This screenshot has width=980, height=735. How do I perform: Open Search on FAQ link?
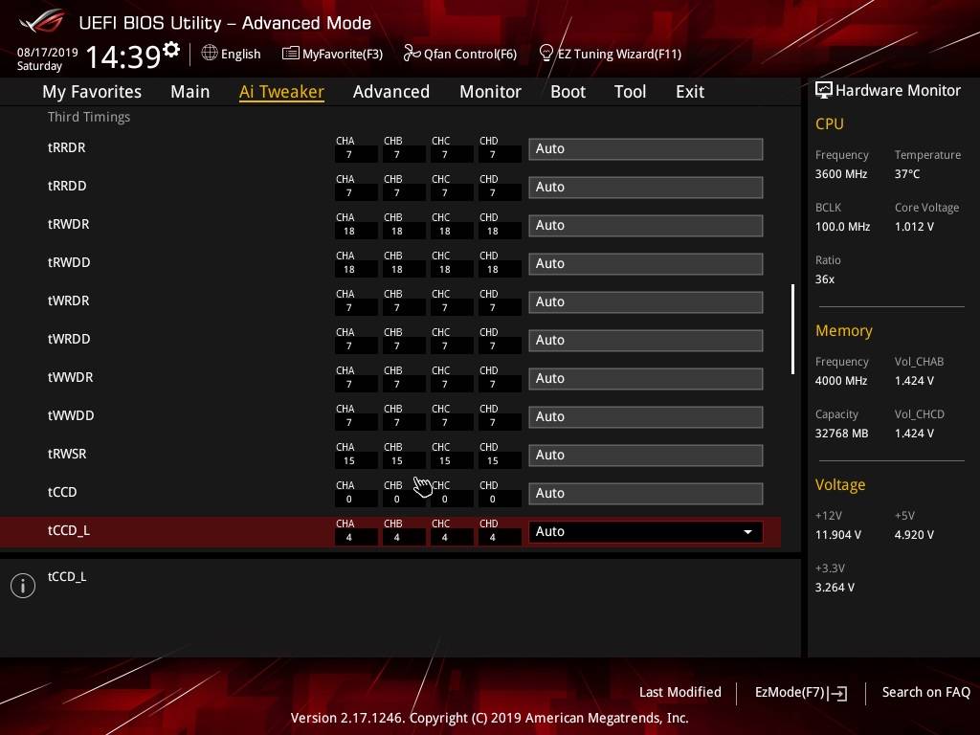click(925, 692)
